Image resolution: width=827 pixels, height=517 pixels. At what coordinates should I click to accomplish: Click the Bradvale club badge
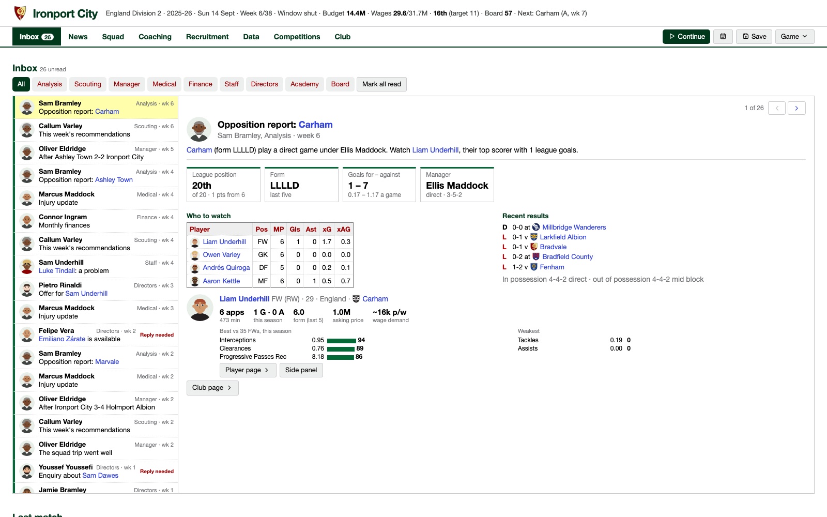click(534, 247)
